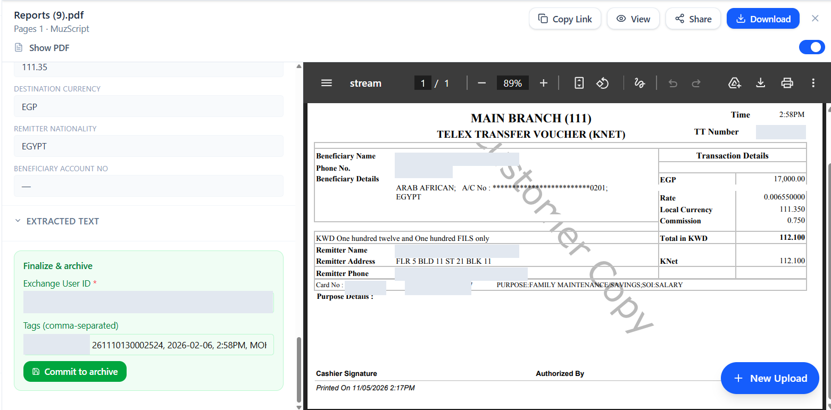Click the 'TT Number' label

[x=716, y=132]
